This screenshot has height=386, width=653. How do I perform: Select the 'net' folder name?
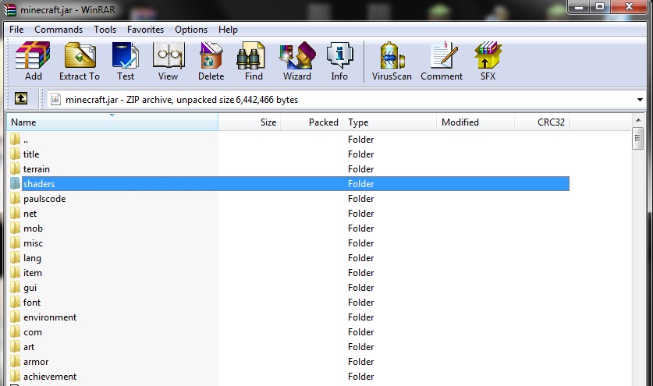coord(30,214)
